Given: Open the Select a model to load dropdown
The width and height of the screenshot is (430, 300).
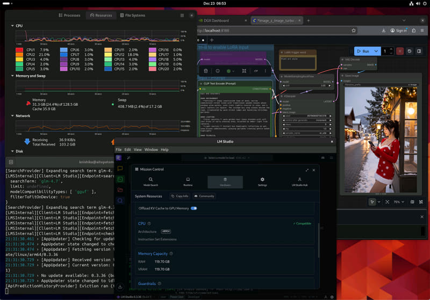Looking at the screenshot, I should (227, 158).
